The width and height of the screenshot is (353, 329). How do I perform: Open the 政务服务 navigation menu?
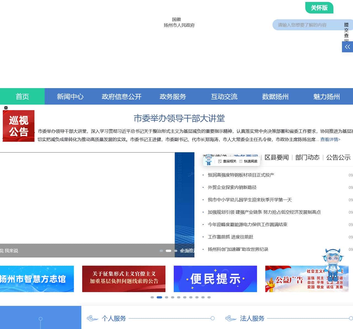tap(173, 97)
